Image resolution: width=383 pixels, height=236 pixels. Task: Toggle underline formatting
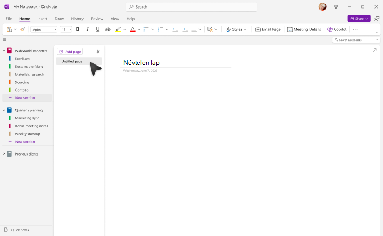[98, 29]
